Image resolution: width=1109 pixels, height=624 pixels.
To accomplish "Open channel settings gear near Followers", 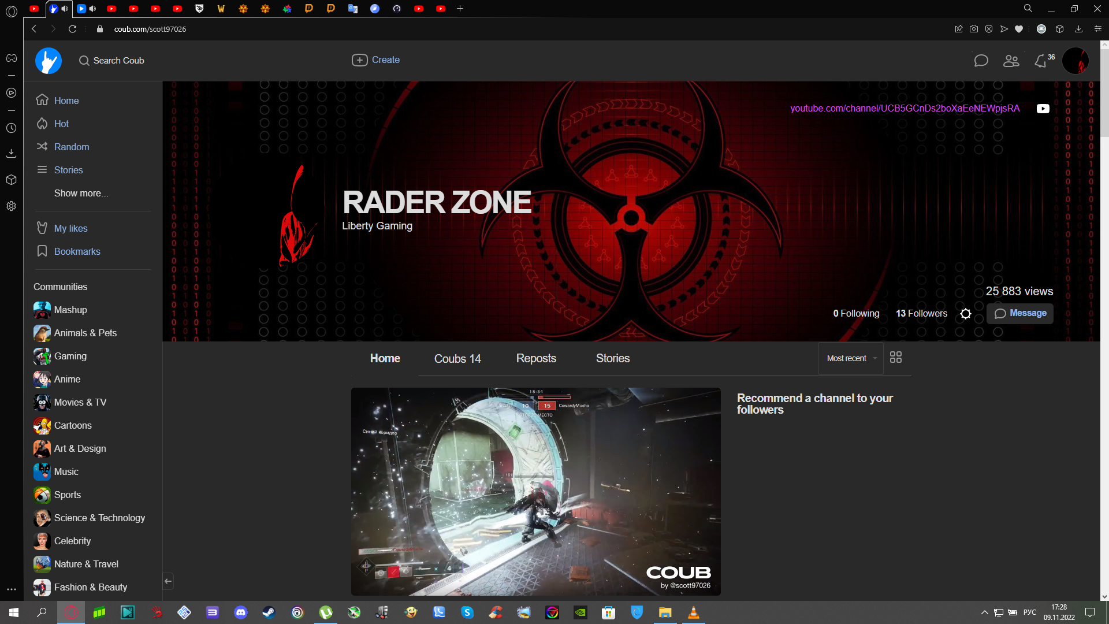I will click(x=966, y=314).
